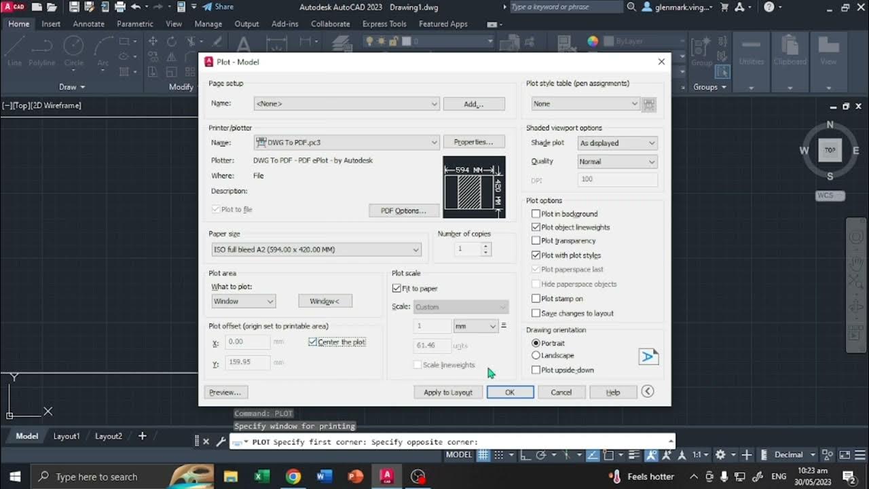This screenshot has height=489, width=869.
Task: Switch to the Layout2 tab
Action: point(109,436)
